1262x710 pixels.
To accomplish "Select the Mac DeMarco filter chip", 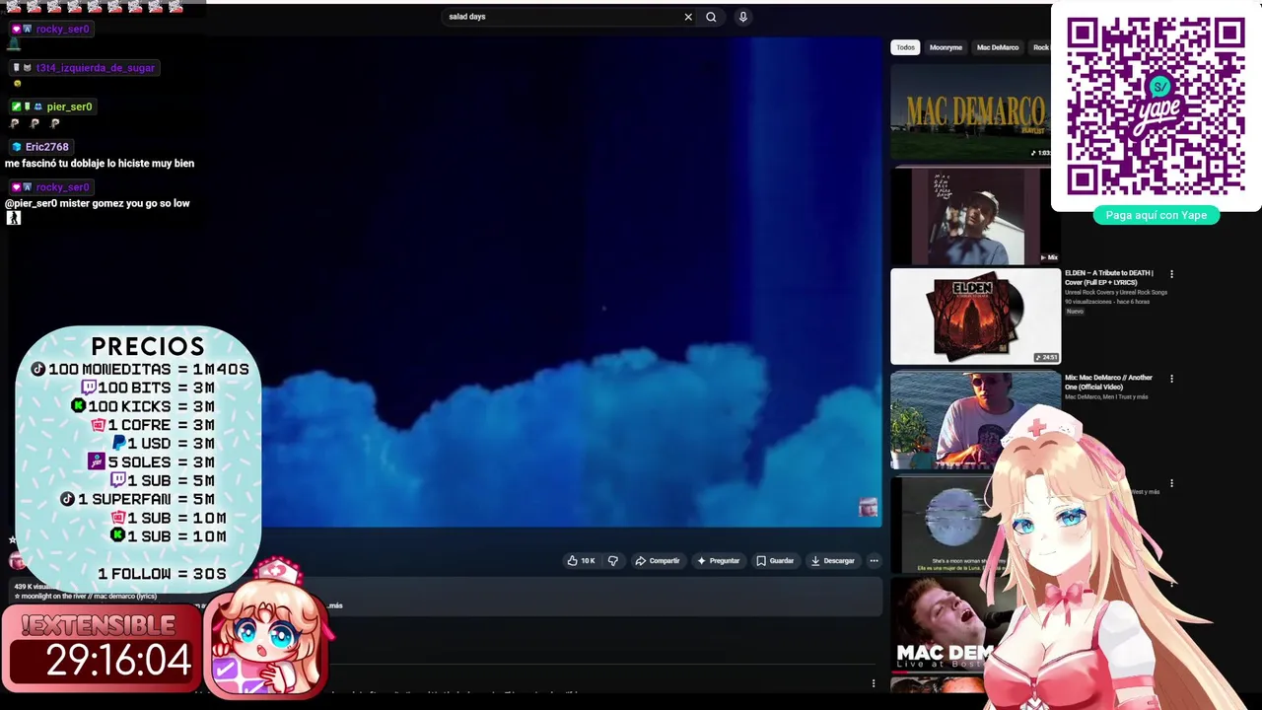I will pos(998,47).
